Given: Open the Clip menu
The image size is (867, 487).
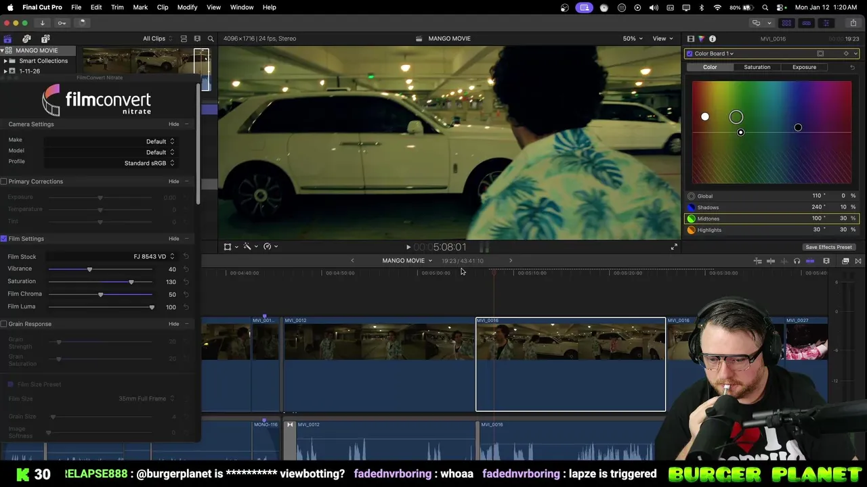Looking at the screenshot, I should [163, 7].
